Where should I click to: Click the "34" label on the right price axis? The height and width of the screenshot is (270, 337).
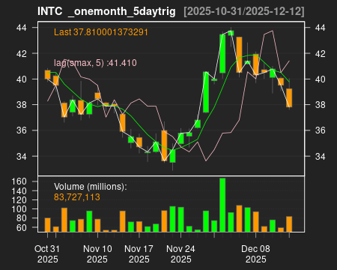click(321, 157)
